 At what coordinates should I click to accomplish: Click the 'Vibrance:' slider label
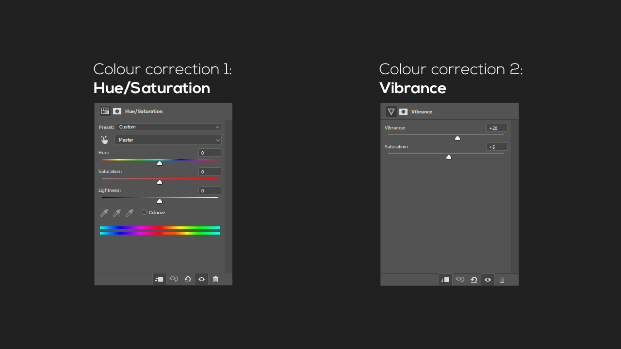pos(395,127)
